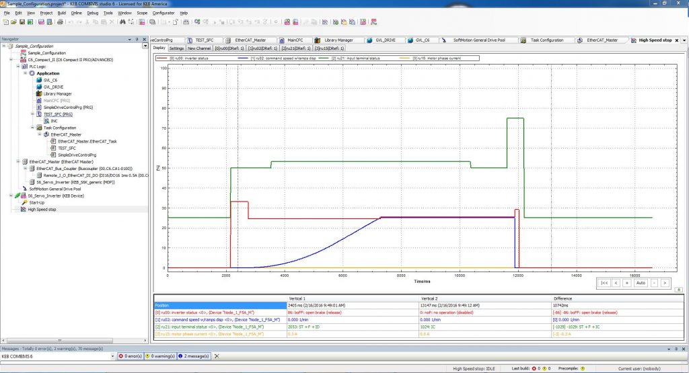The height and width of the screenshot is (373, 689).
Task: Toggle the messages info filter
Action: 195,356
